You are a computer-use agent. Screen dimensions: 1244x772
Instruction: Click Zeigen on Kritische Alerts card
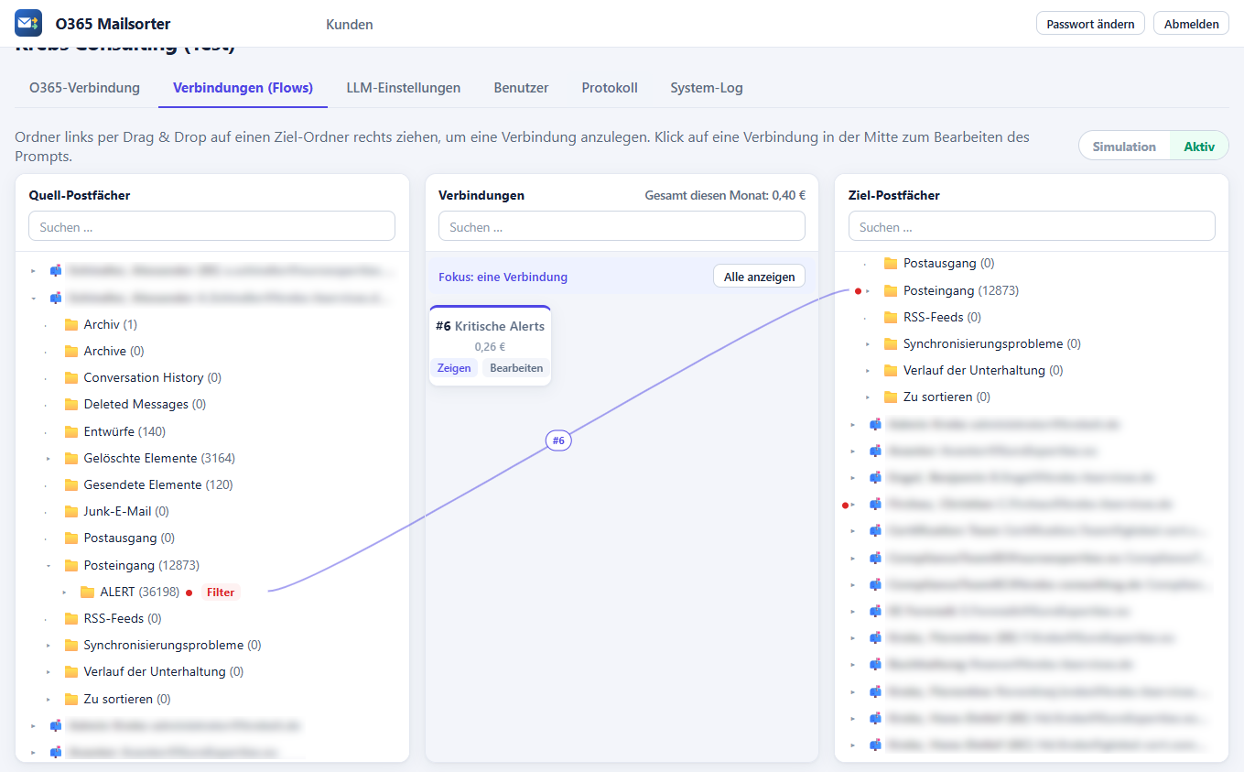[454, 368]
